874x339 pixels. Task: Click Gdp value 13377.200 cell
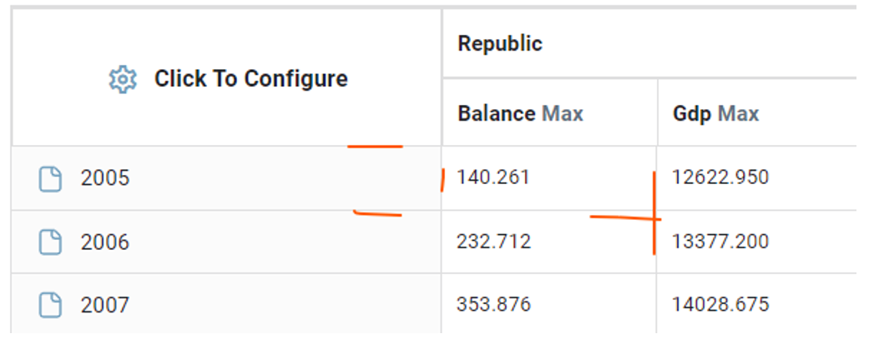(720, 242)
